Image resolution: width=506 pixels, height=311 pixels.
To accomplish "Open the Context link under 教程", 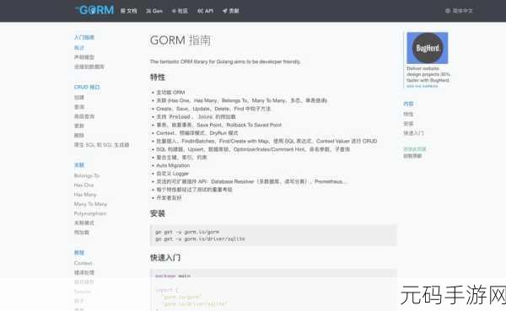I will tap(83, 263).
